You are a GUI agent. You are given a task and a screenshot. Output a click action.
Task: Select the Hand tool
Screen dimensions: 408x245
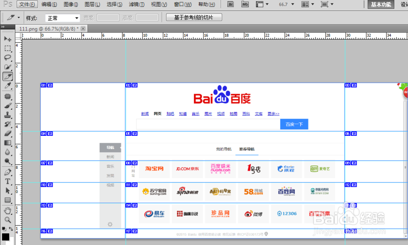[7, 210]
